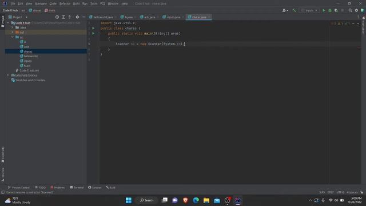The width and height of the screenshot is (366, 206).
Task: Open the run configuration dropdown 'inputs'
Action: (x=309, y=10)
